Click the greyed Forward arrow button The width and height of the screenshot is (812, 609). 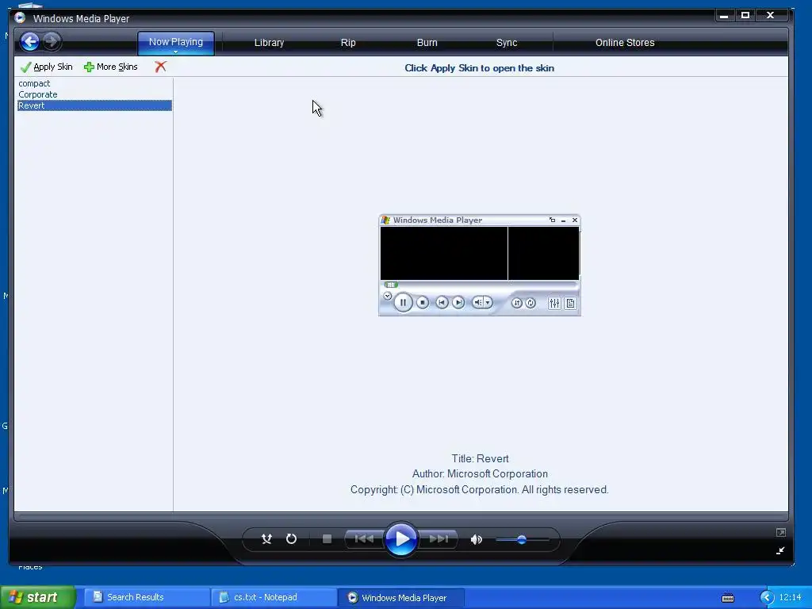point(52,41)
